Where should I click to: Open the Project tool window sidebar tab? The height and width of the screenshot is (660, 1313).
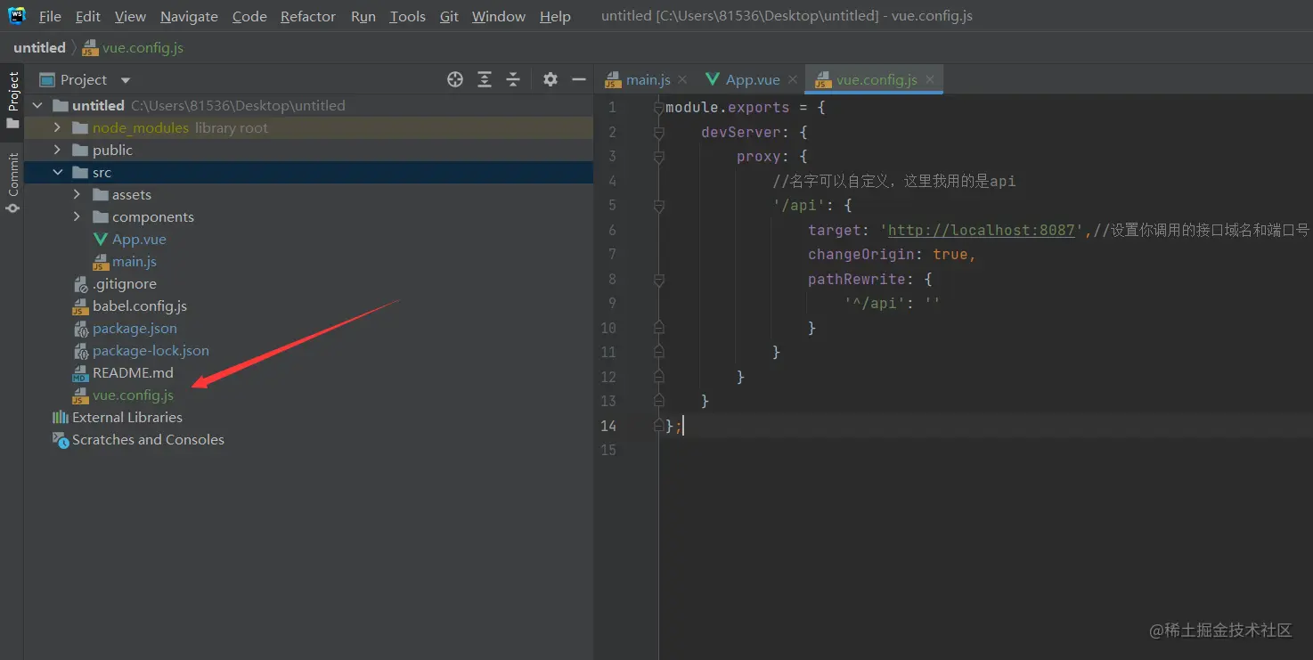tap(12, 100)
